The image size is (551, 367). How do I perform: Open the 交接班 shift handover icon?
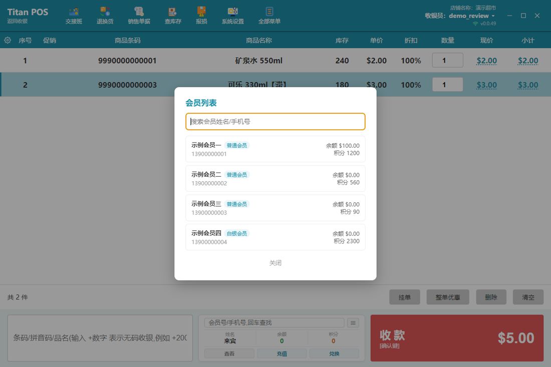click(74, 16)
